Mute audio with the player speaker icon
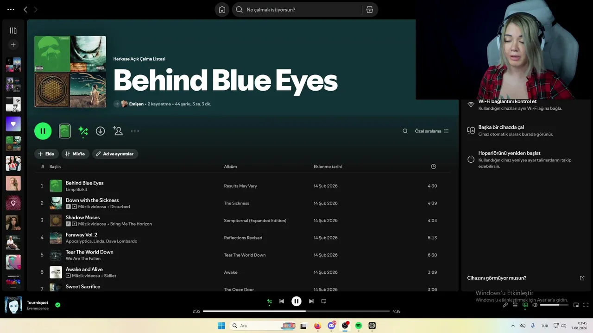593x333 pixels. click(535, 305)
